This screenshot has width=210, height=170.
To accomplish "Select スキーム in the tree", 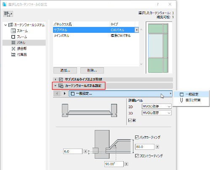I will 22,31.
